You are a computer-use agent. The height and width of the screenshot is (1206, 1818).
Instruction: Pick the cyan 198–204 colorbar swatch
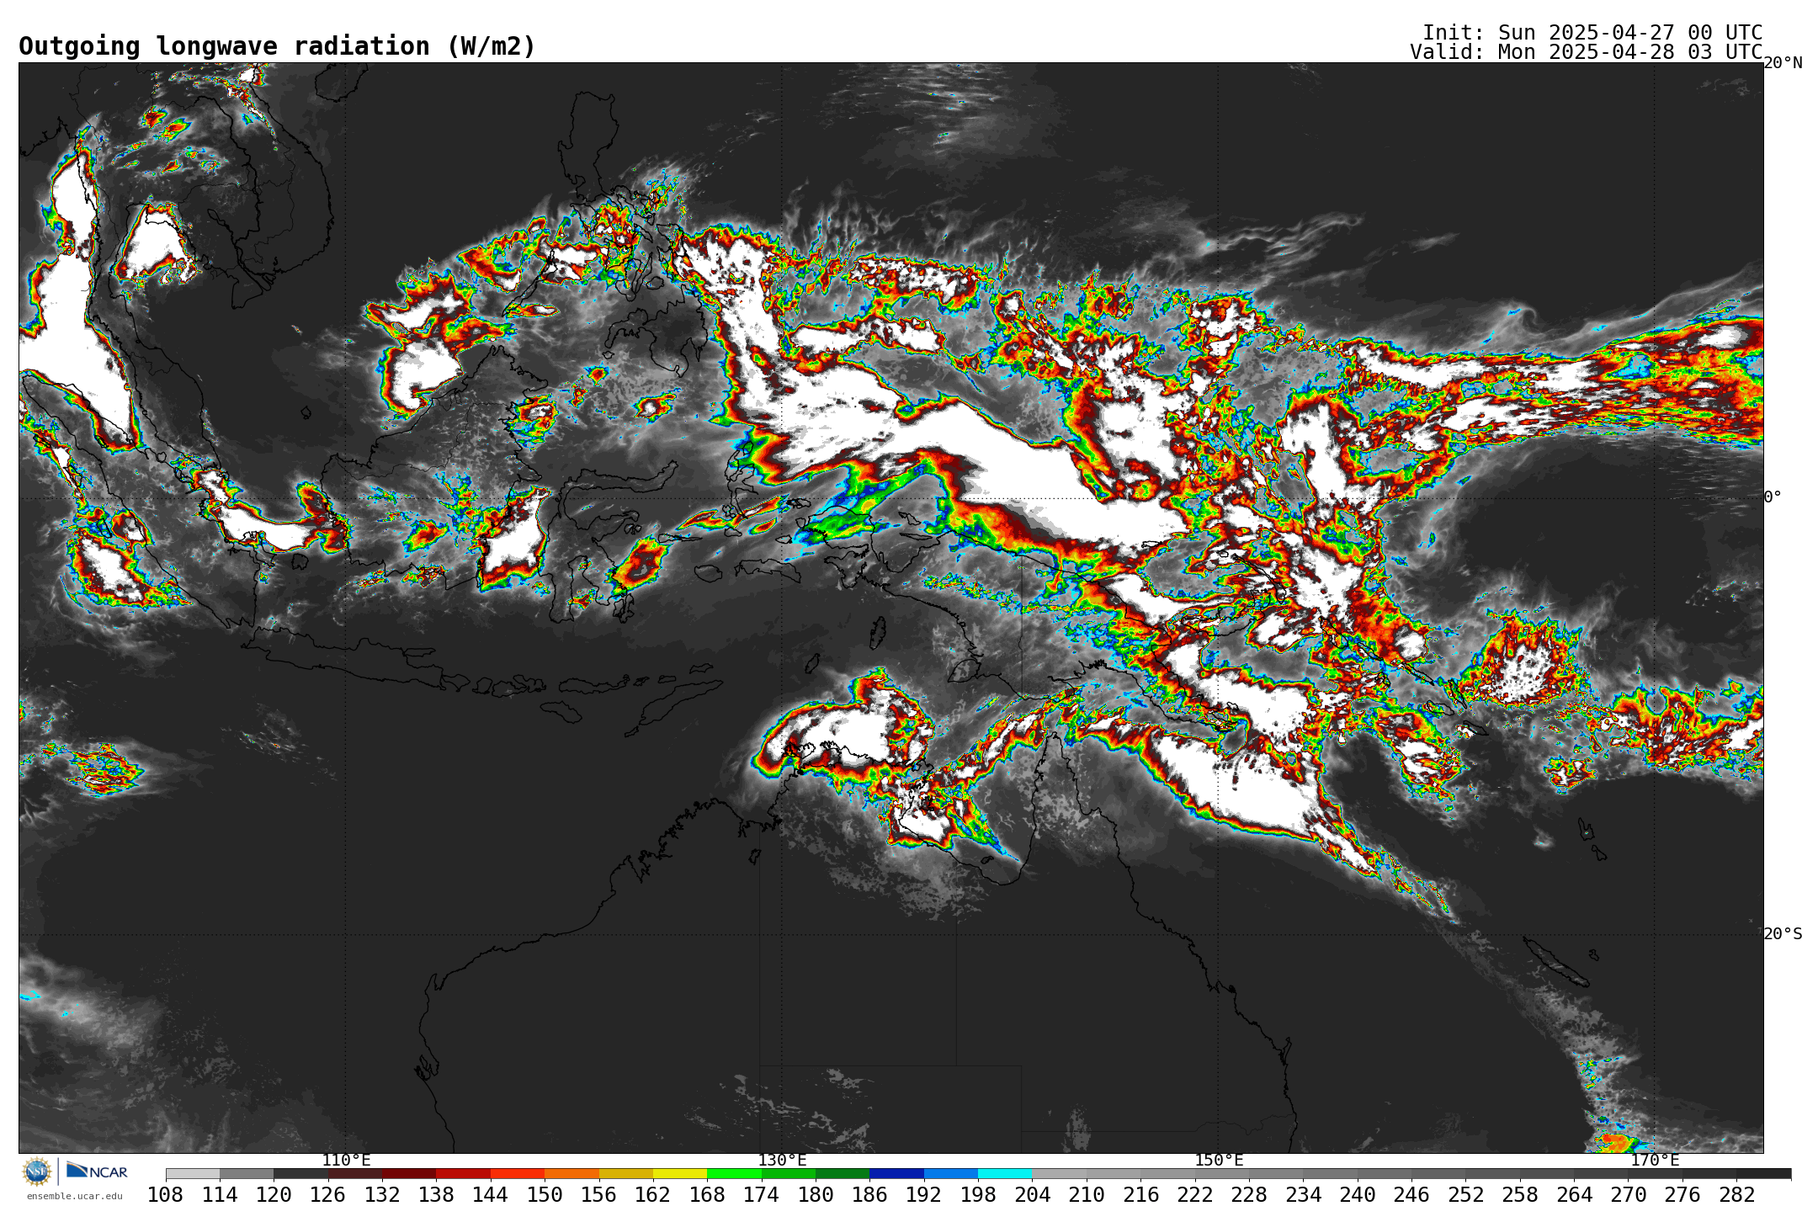coord(1005,1174)
